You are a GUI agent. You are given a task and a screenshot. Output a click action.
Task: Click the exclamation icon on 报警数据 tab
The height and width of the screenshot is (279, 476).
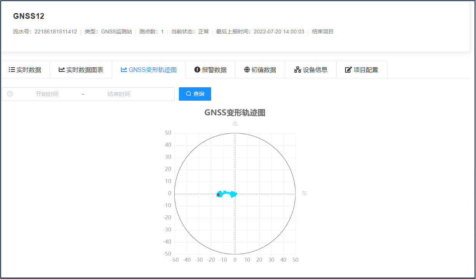[197, 70]
